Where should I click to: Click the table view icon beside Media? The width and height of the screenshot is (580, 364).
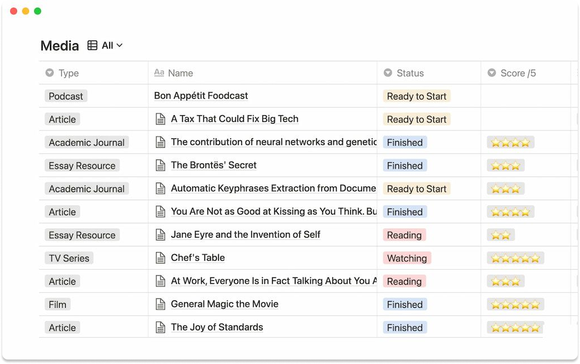(x=93, y=46)
